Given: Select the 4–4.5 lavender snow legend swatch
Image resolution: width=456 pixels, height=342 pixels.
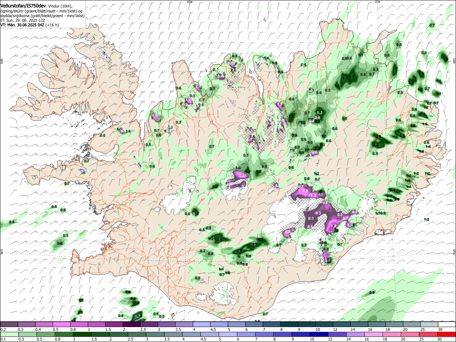Looking at the screenshot, I should click(x=202, y=325).
